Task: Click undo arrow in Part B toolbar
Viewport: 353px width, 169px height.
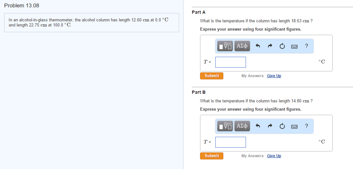Action: (258, 126)
